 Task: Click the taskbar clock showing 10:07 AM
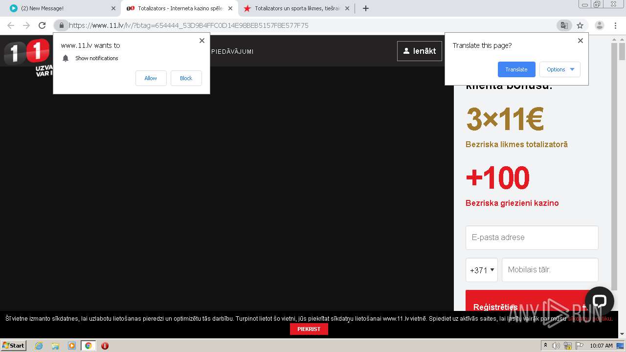(601, 346)
